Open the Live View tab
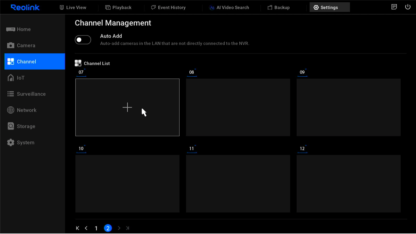Screen dimensions: 416x234 (73, 7)
